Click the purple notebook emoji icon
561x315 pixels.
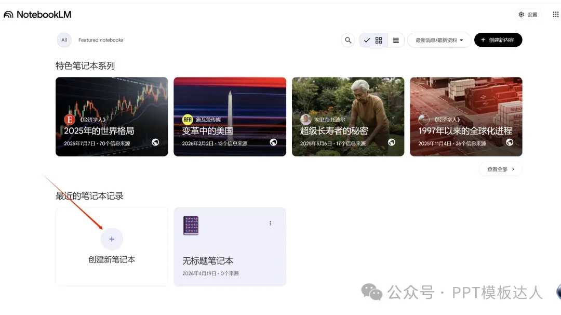click(191, 226)
